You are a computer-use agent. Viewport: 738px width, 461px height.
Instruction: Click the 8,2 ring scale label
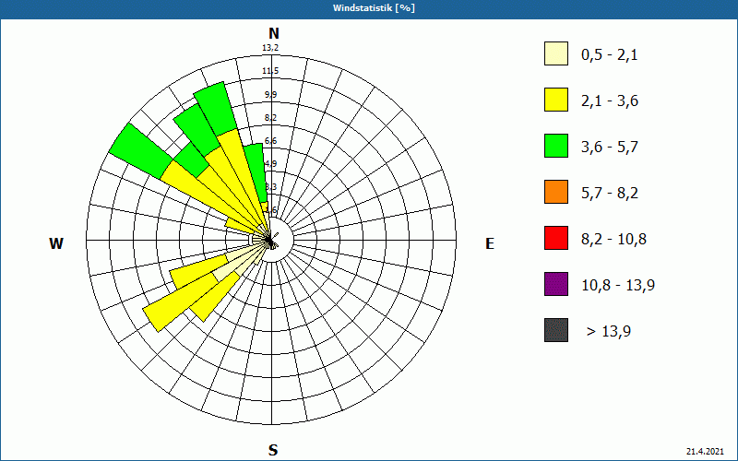[x=270, y=118]
